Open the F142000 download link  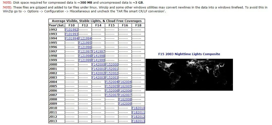98,64
